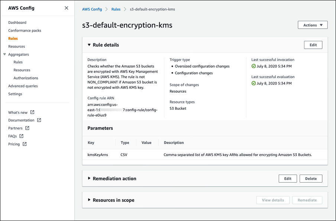
Task: Click the Rules breadcrumb link
Action: coord(116,9)
